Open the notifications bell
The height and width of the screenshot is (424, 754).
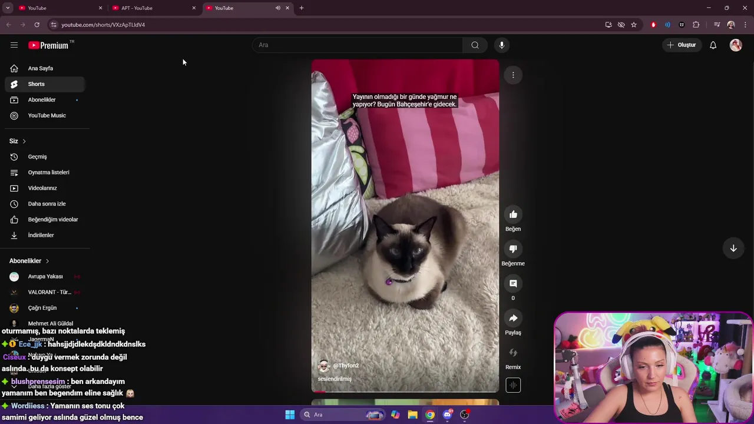(x=713, y=45)
